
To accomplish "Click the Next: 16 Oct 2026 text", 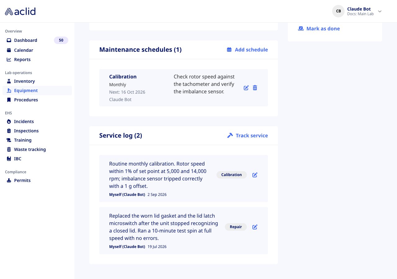I will click(127, 92).
